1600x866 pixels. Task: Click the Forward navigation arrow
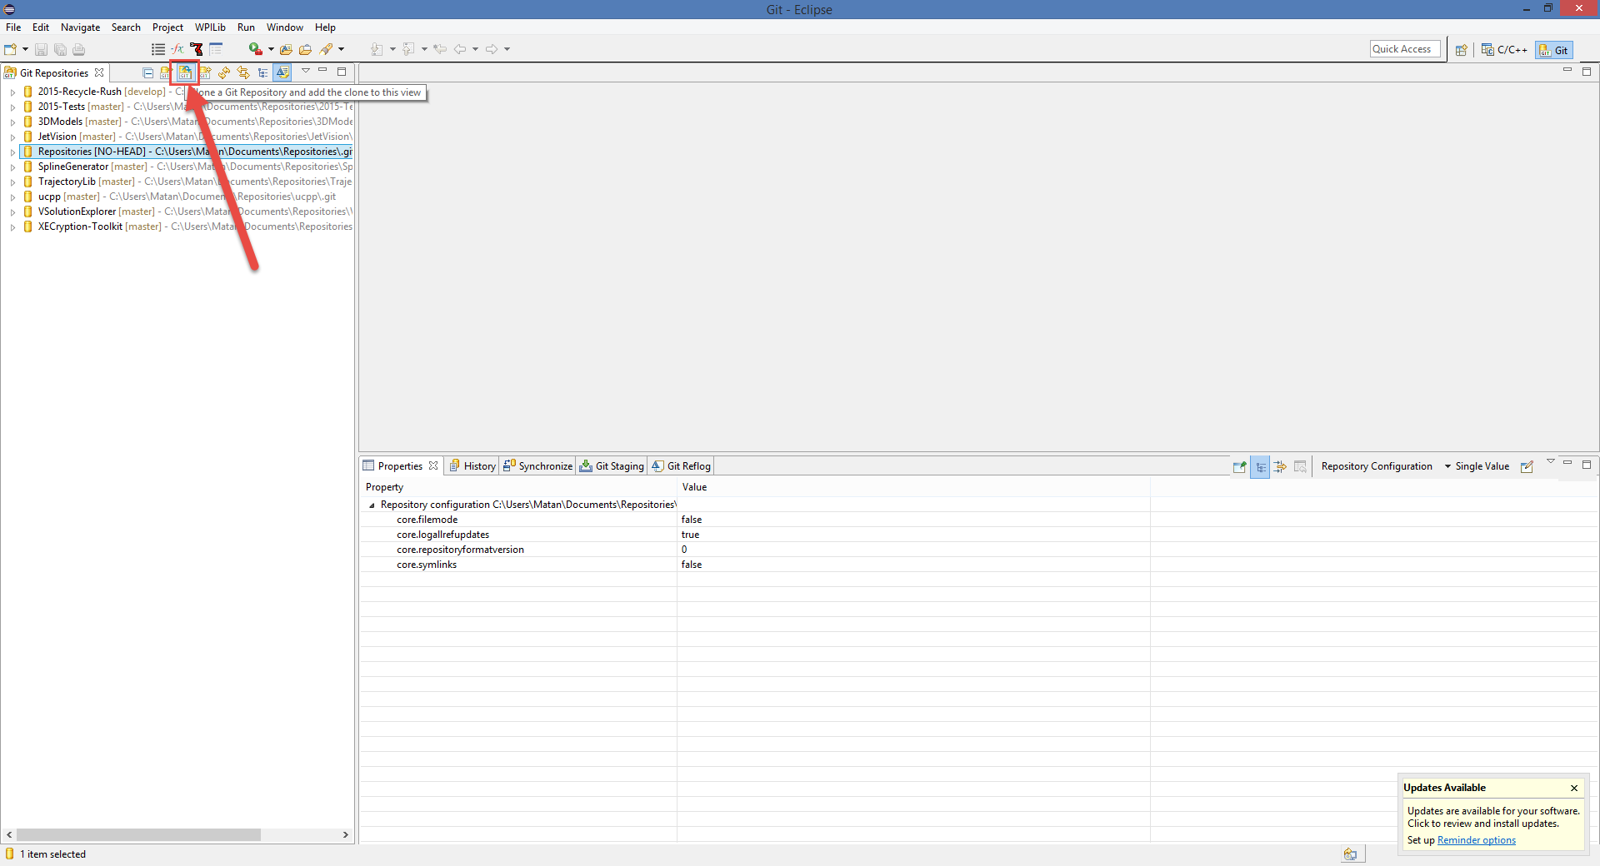tap(492, 49)
